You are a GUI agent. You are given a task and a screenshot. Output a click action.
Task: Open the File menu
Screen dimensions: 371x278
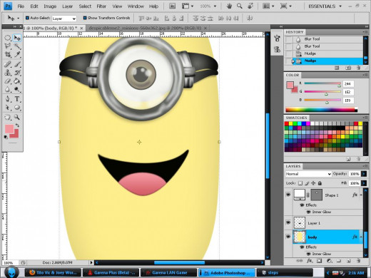coord(21,6)
